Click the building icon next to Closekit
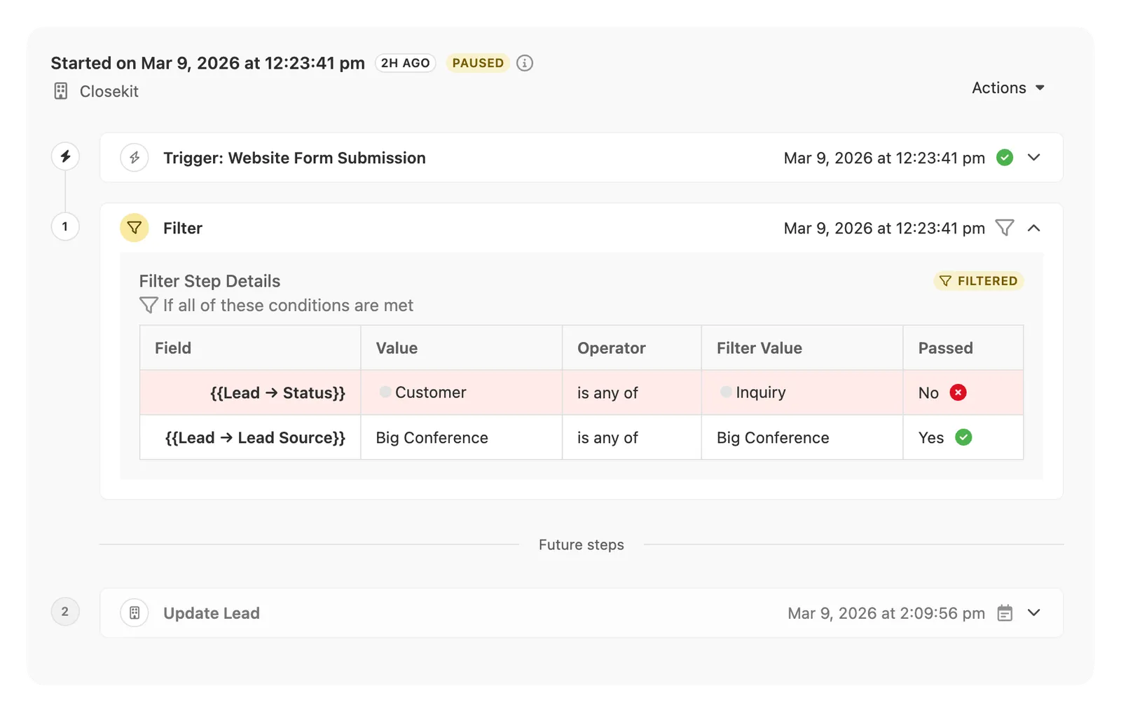Screen dimensions: 1121x712 (61, 91)
